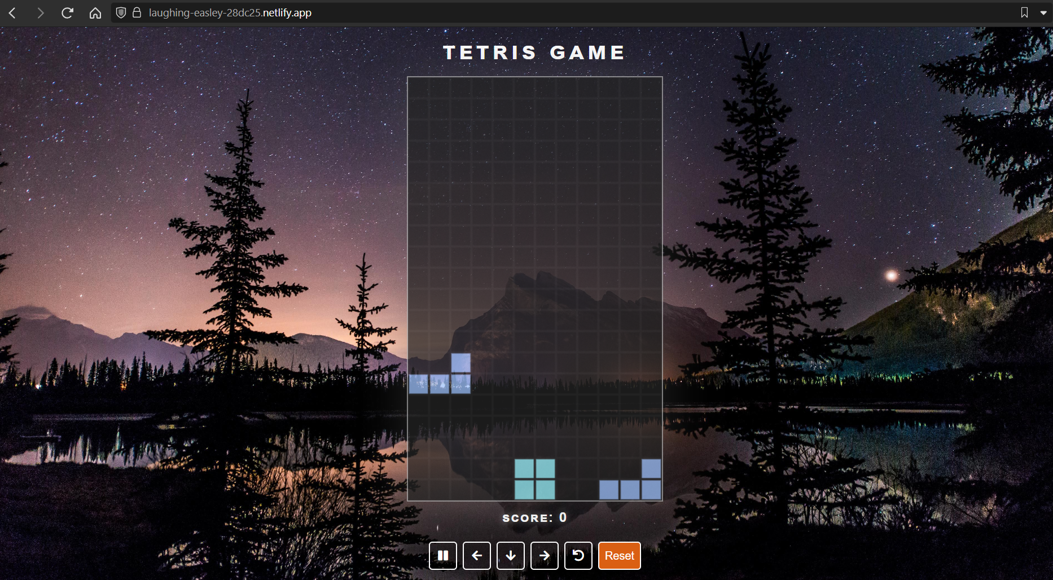Click the SCORE label under the board

click(x=528, y=518)
